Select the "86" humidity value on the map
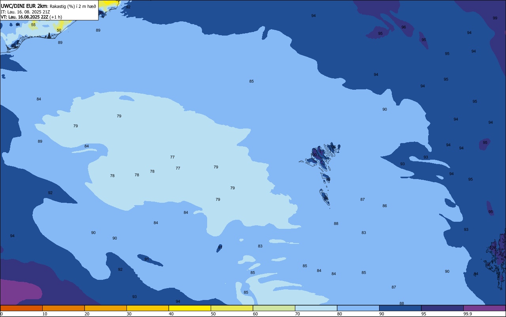The image size is (506, 317). tap(385, 206)
